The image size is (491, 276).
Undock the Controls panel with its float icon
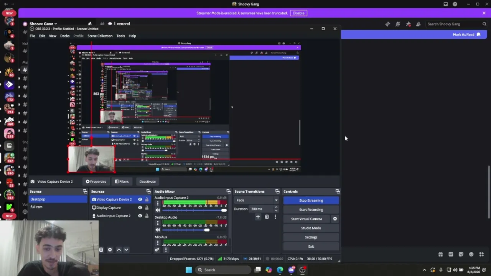338,191
